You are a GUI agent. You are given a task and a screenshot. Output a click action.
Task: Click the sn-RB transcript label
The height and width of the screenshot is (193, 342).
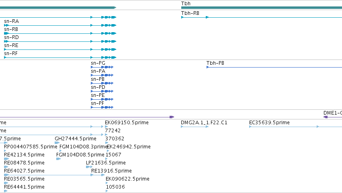coord(11,29)
